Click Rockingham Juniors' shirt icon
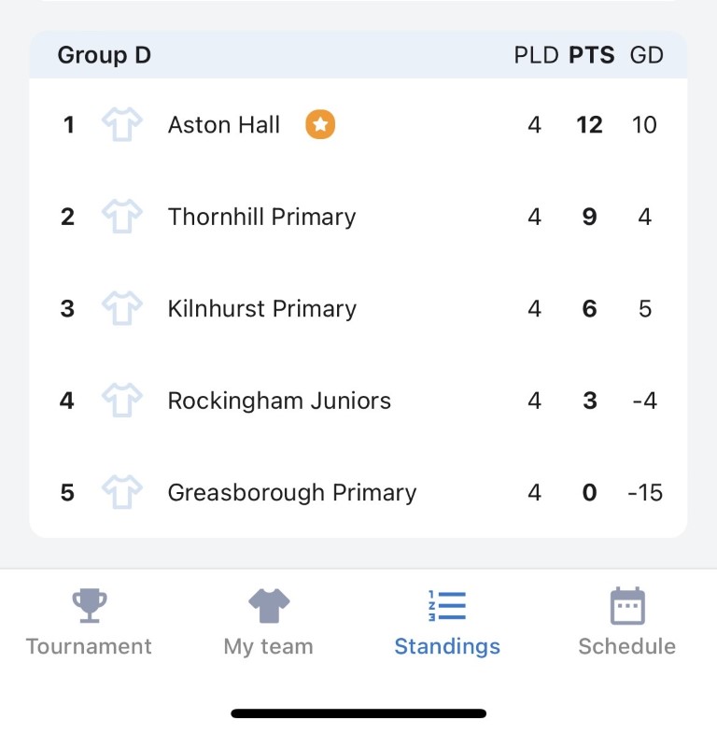Image resolution: width=717 pixels, height=733 pixels. click(122, 401)
